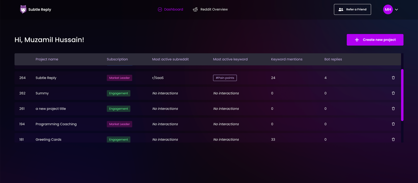This screenshot has height=183, width=418.
Task: Delete the 'a new project title' project
Action: click(393, 109)
